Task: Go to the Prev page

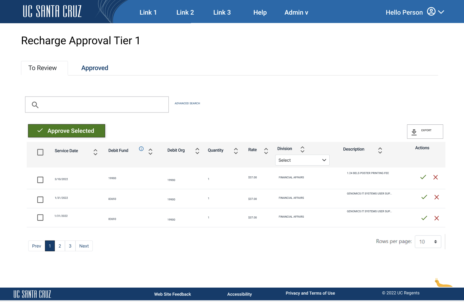Action: coord(37,246)
